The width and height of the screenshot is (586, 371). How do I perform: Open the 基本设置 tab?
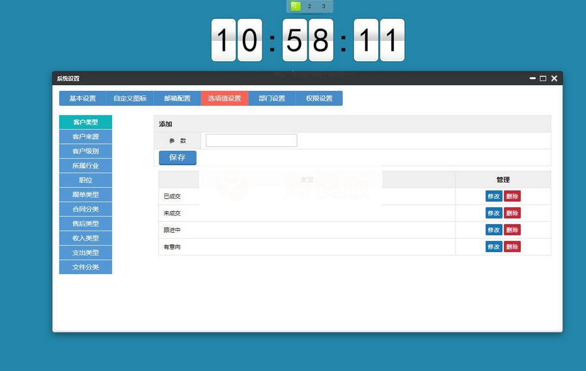tap(83, 99)
